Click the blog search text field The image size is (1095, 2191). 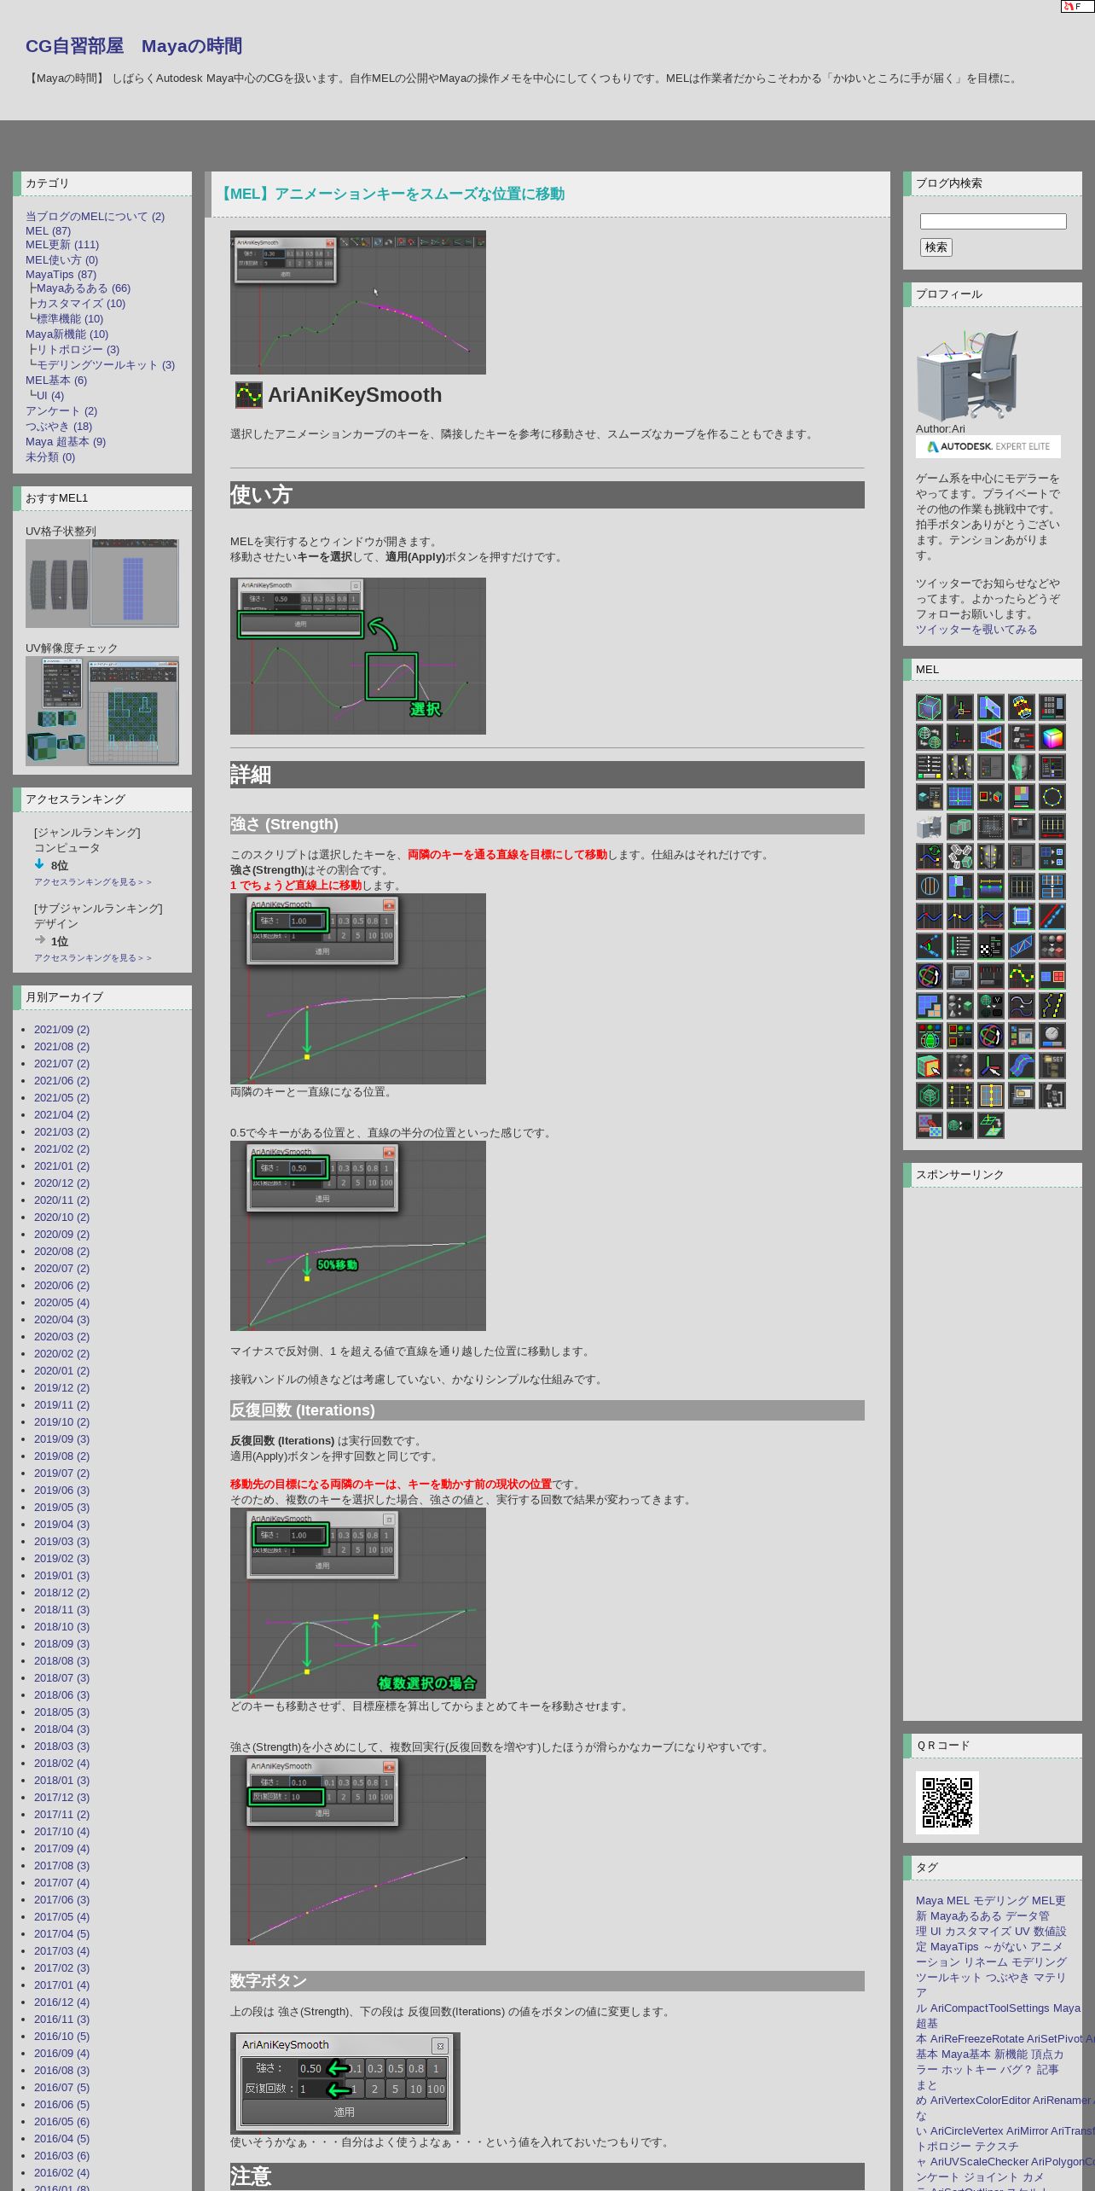click(993, 221)
